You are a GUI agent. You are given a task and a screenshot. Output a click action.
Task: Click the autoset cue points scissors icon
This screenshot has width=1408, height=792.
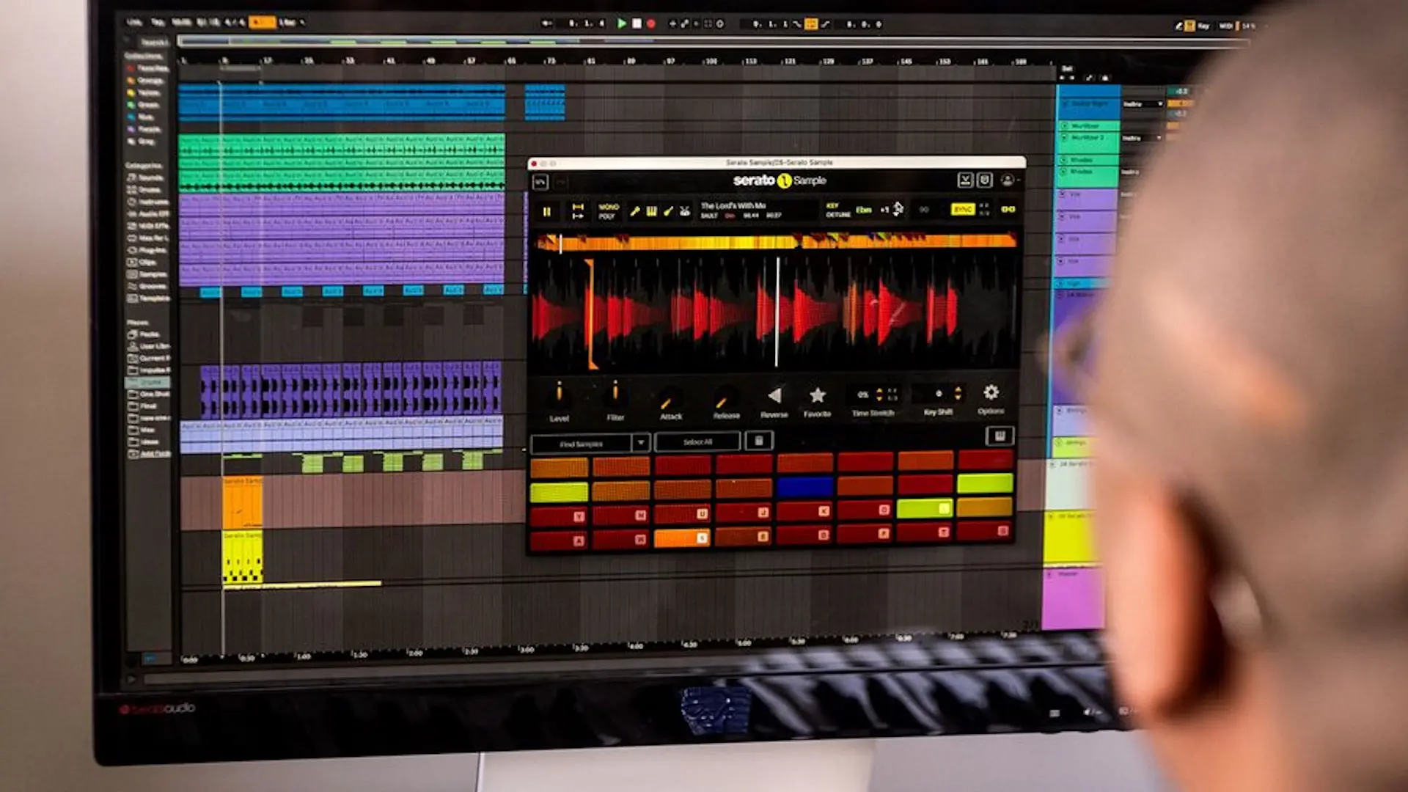[684, 212]
